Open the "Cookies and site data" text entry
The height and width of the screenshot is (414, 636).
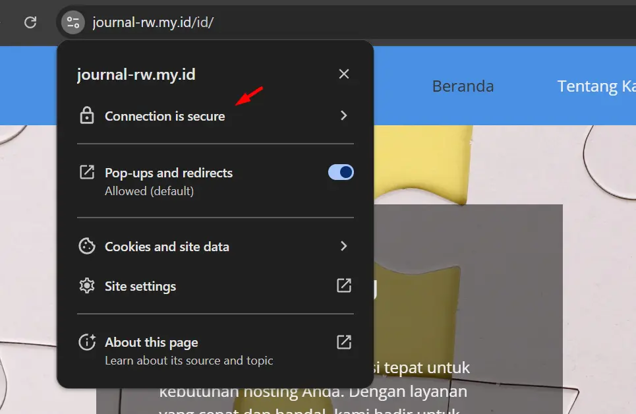(167, 247)
